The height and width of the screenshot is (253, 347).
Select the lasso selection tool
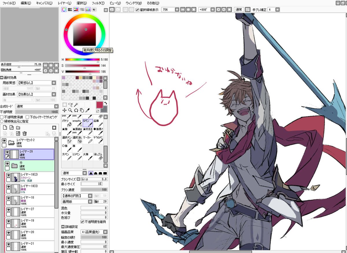70,105
